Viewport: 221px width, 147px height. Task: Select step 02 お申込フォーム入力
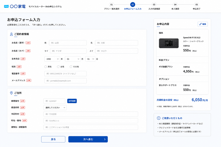[133, 6]
